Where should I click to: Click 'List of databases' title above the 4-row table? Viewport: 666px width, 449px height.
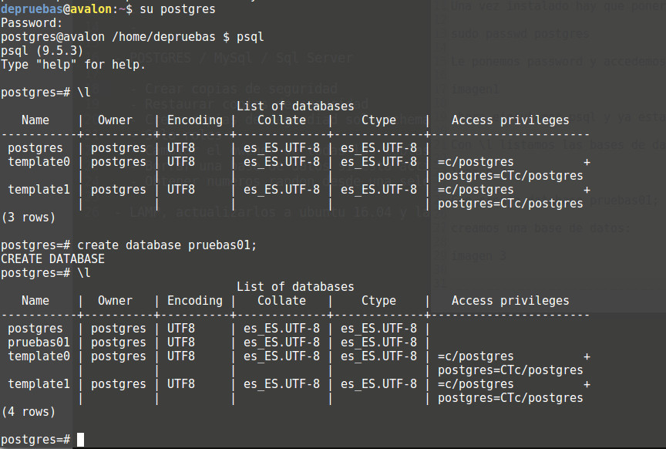click(295, 287)
